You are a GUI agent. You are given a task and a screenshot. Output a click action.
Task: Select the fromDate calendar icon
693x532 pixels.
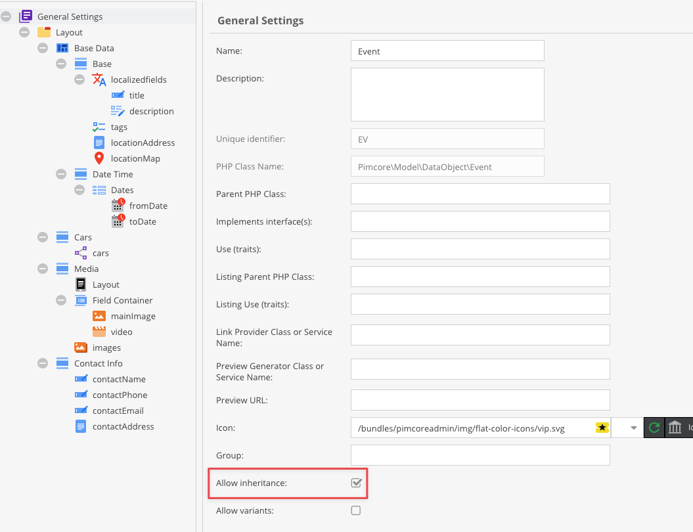point(118,206)
